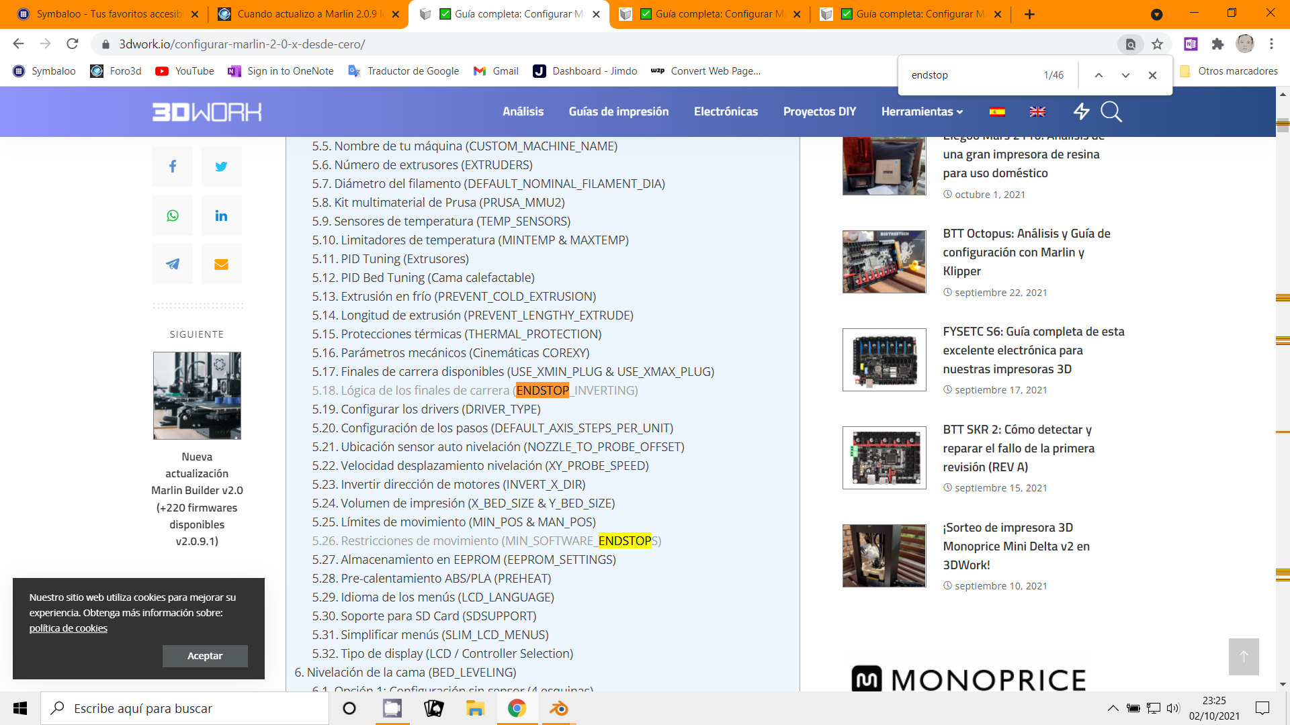
Task: Go to next find result
Action: point(1125,75)
